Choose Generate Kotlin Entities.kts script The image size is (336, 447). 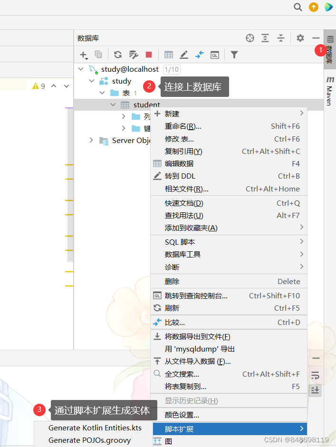pos(95,428)
